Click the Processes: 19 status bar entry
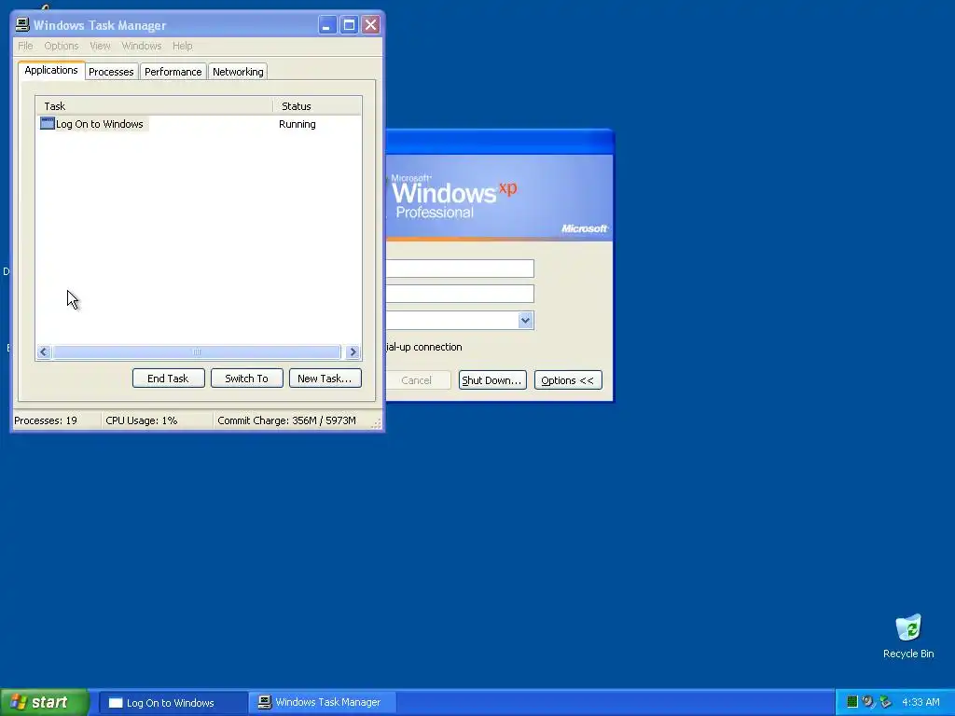Screen dimensions: 955x716 coord(46,420)
